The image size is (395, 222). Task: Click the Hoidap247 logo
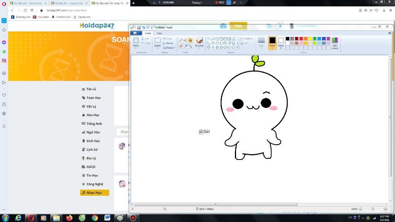(x=97, y=25)
